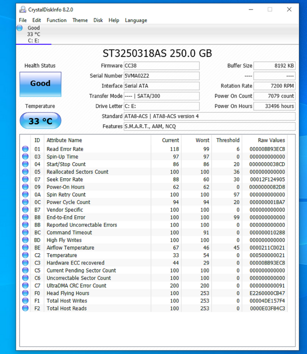The width and height of the screenshot is (307, 354).
Task: Click the status orb for Power-On Hours
Action: pyautogui.click(x=25, y=187)
